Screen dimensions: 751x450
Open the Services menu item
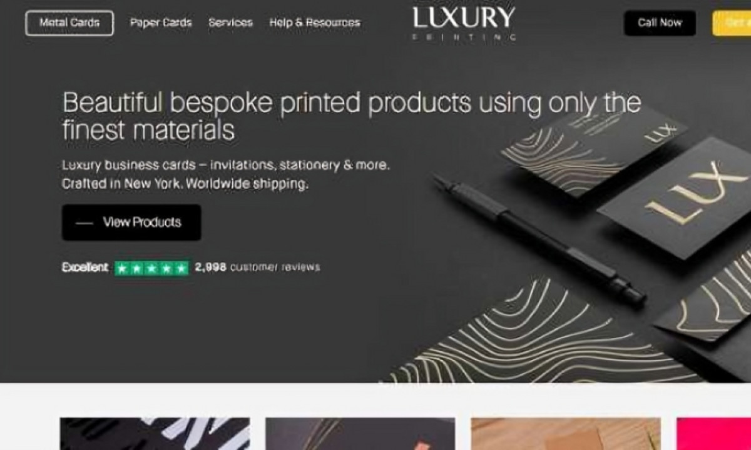pos(230,23)
